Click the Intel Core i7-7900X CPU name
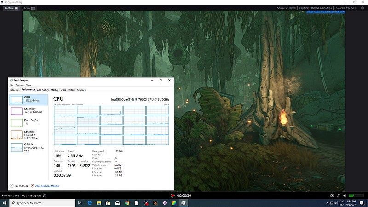 click(140, 99)
